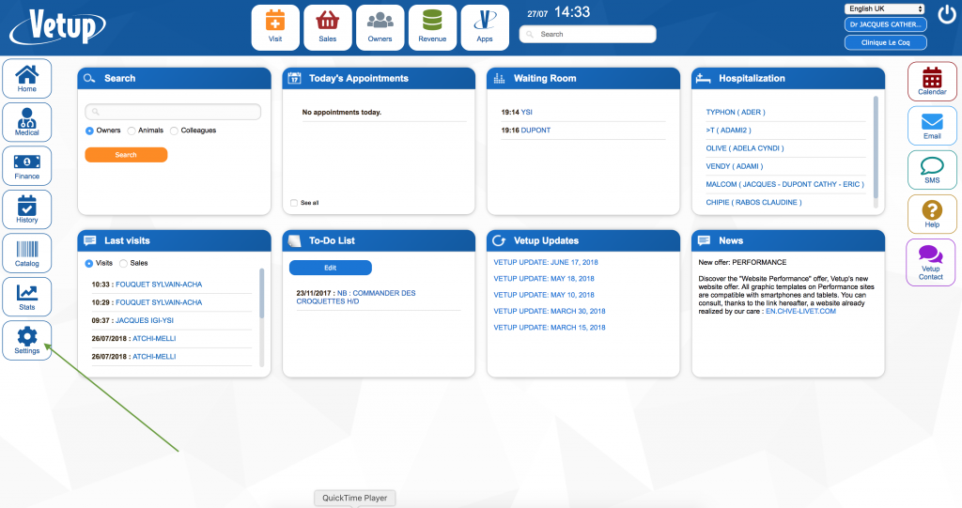Click the power logout icon
This screenshot has height=508, width=962.
(946, 14)
